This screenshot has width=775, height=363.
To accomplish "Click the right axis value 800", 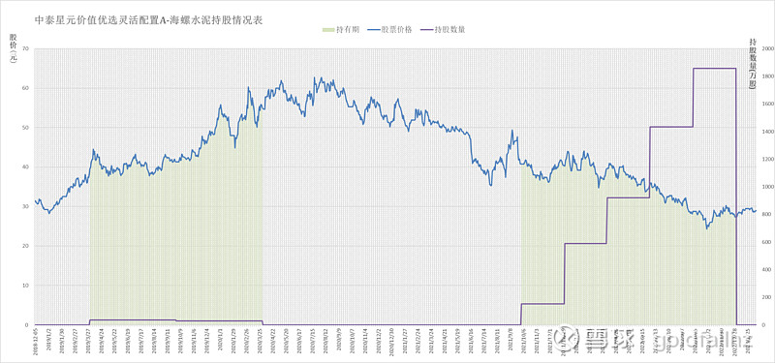I will click(x=767, y=215).
